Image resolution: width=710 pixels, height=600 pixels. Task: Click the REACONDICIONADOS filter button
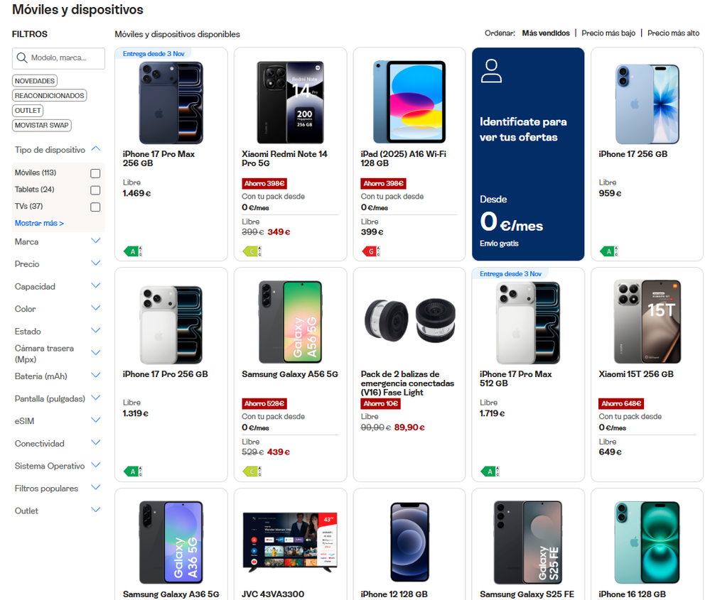50,96
